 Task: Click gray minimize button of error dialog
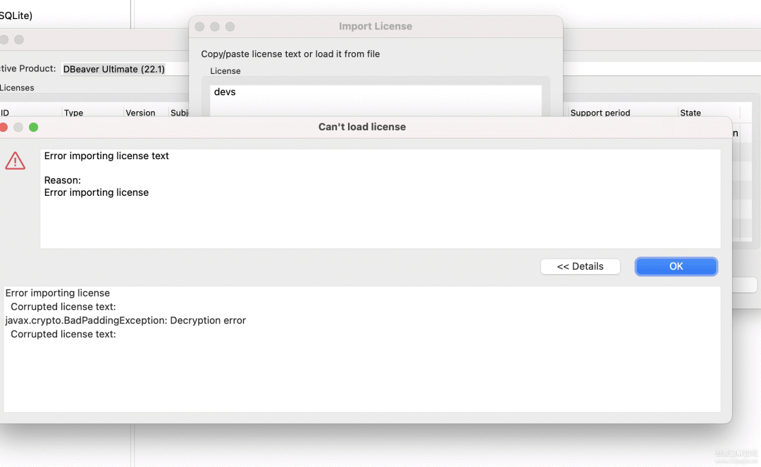click(x=18, y=127)
